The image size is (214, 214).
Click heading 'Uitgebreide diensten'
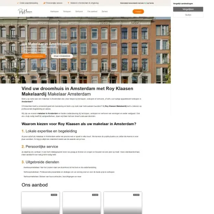point(42,162)
